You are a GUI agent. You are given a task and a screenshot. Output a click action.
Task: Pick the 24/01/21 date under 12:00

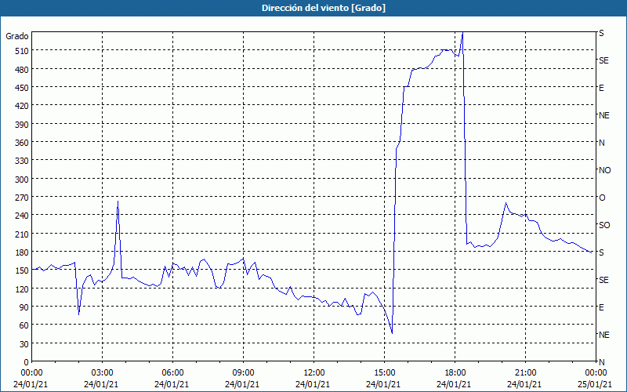(x=313, y=384)
